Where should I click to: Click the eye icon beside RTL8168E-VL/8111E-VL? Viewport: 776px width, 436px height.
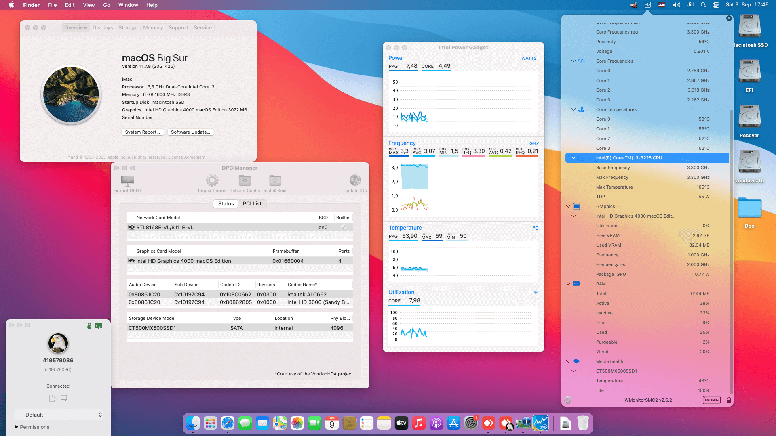click(x=131, y=227)
